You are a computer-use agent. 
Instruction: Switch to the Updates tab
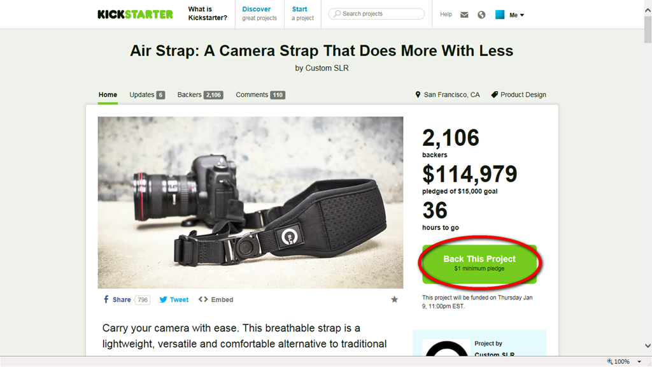[147, 95]
